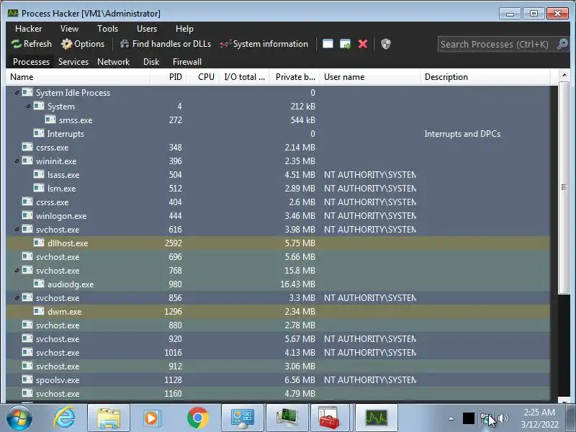
Task: Click the vertical scrollbar thumb
Action: pyautogui.click(x=564, y=187)
